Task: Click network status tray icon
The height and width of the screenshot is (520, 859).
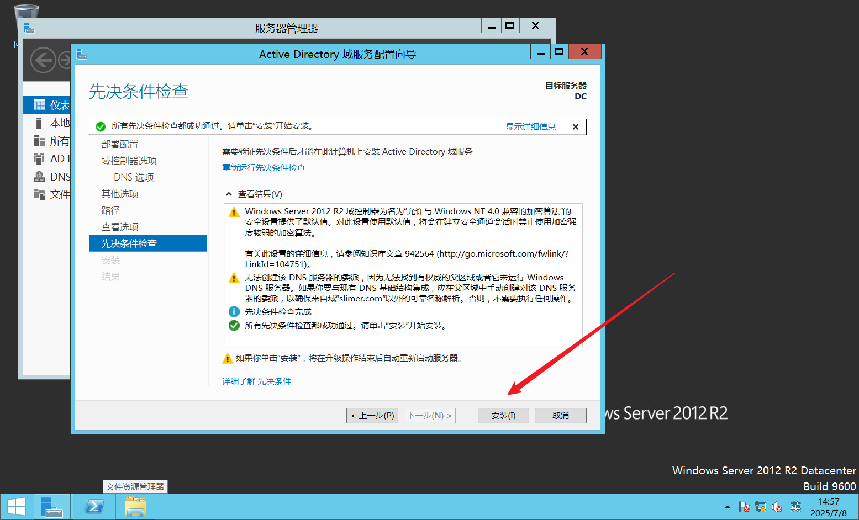Action: click(x=761, y=507)
